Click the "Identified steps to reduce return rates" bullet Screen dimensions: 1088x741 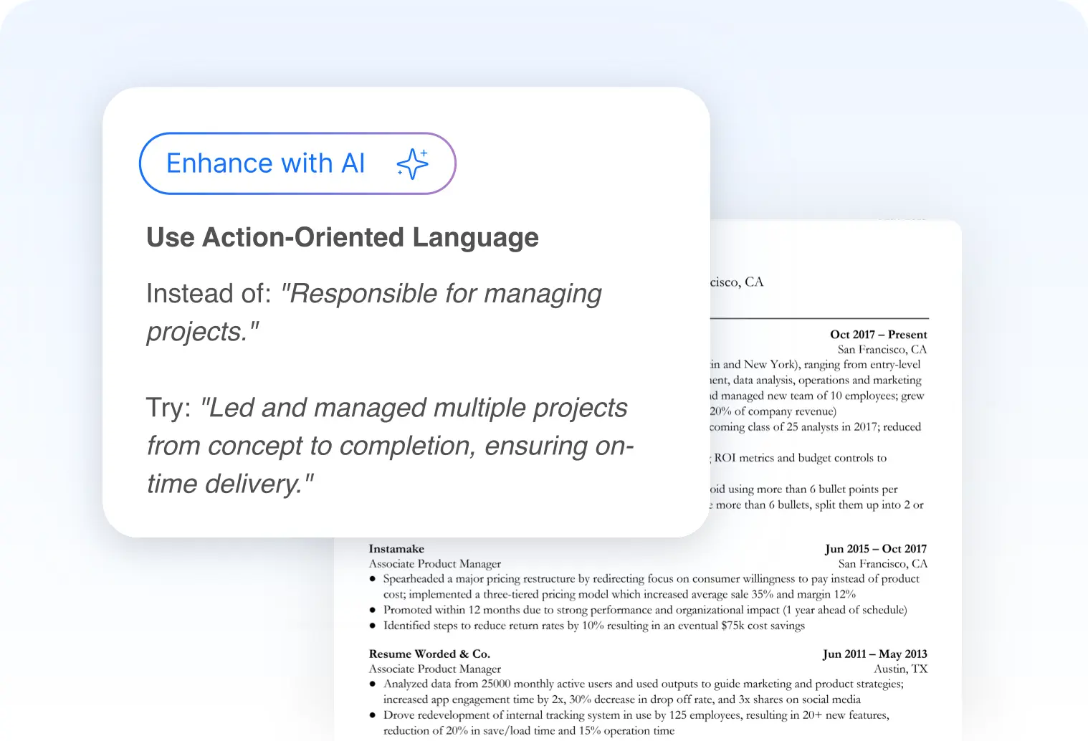click(593, 626)
